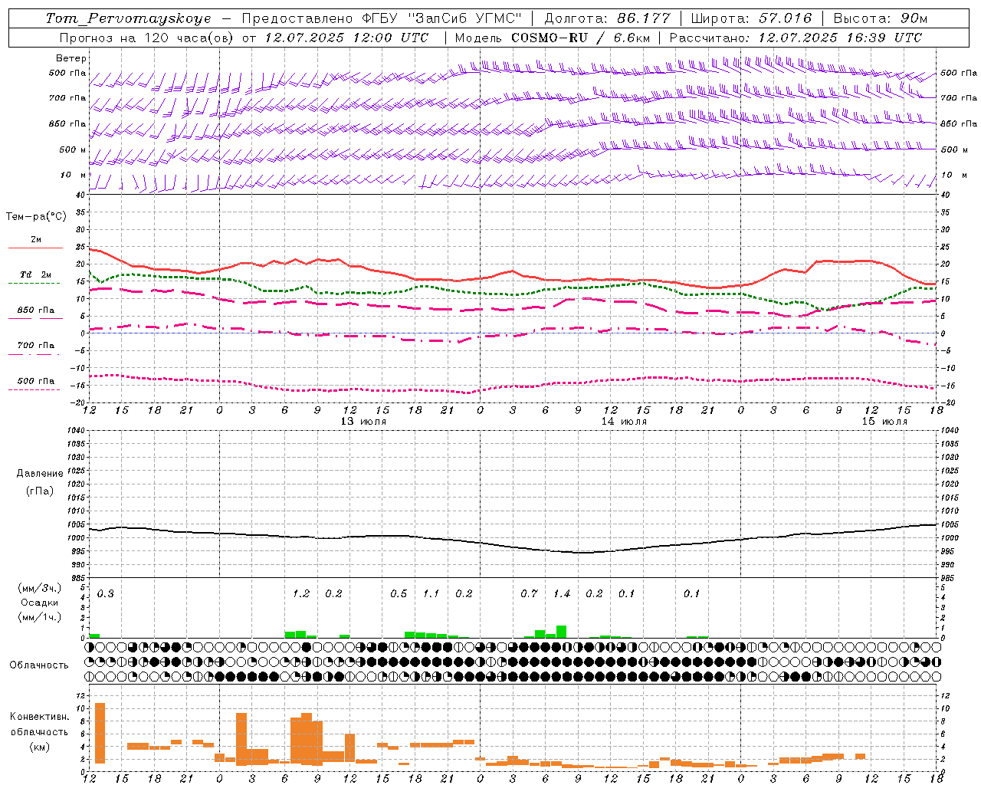Select the forecast start time 12:00 UTC
Viewport: 981px width, 785px height.
click(x=390, y=38)
